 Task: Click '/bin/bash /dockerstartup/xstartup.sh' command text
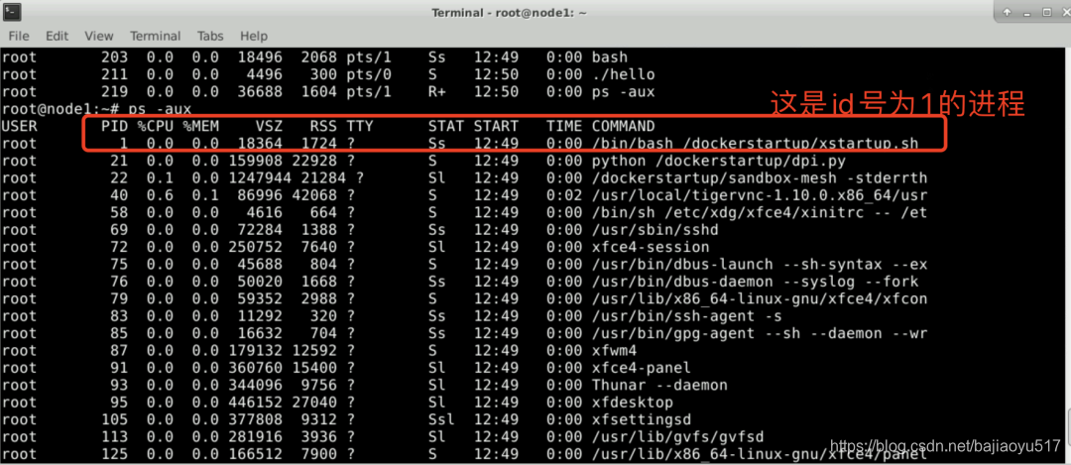pos(755,144)
